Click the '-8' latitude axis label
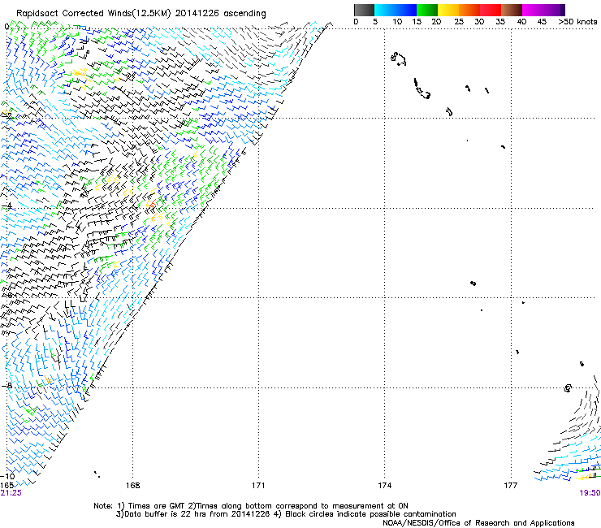Screen dimensions: 601x528 point(6,386)
